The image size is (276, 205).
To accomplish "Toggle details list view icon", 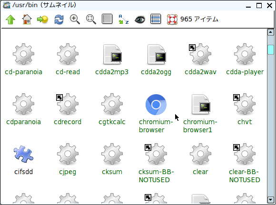I will 107,19.
